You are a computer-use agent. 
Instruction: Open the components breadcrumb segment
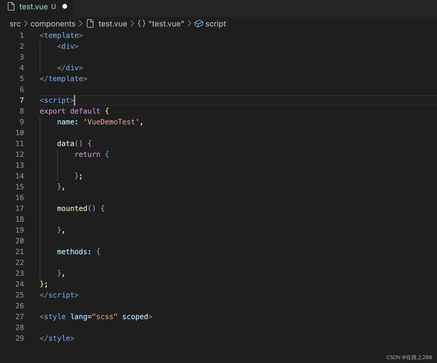click(x=53, y=24)
